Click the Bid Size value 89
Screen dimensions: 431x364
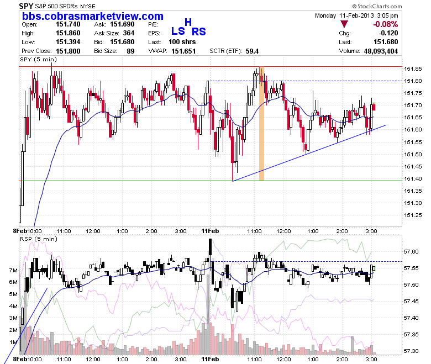(130, 51)
